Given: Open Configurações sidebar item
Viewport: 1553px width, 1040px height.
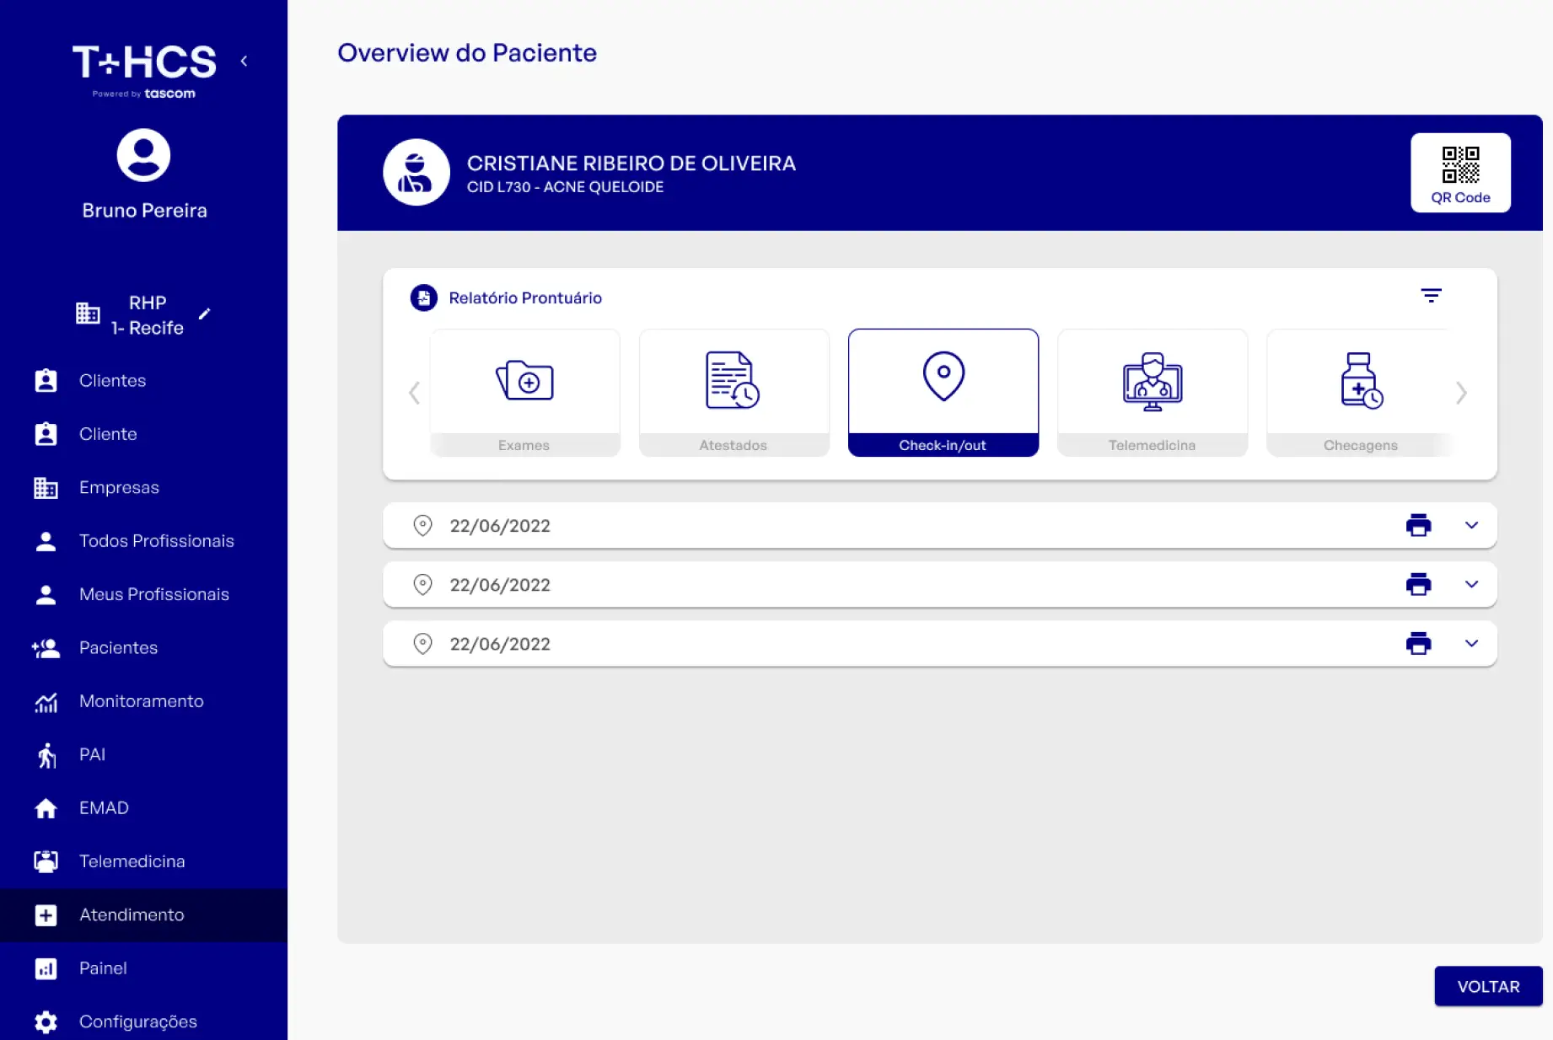Looking at the screenshot, I should tap(143, 1021).
